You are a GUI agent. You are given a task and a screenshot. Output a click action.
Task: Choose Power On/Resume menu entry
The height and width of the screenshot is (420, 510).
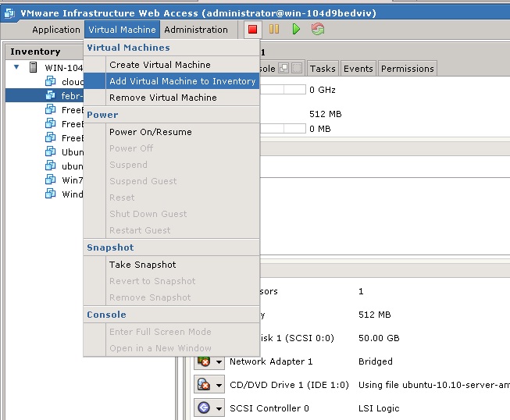pos(171,132)
